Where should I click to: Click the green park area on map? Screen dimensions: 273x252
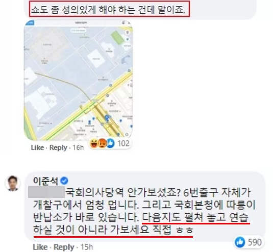[118, 37]
